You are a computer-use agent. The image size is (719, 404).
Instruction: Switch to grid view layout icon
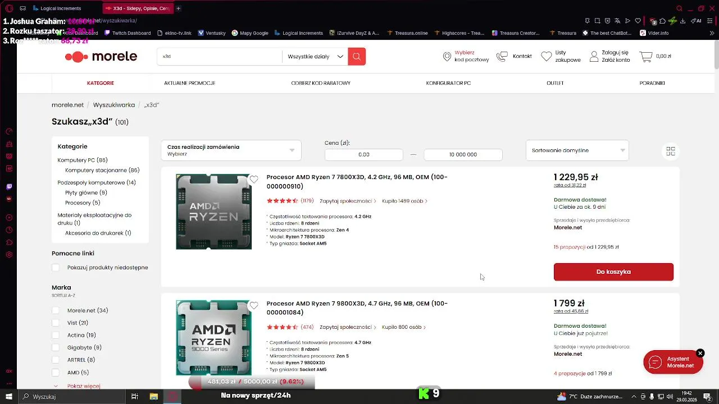click(671, 151)
